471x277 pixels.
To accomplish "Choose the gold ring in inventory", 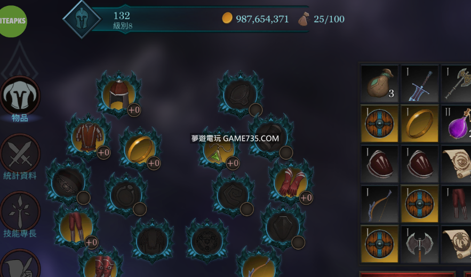I will 420,124.
